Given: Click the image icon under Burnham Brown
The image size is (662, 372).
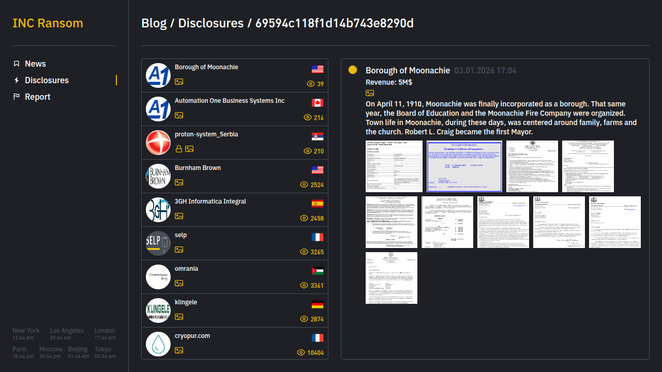Looking at the screenshot, I should (179, 182).
